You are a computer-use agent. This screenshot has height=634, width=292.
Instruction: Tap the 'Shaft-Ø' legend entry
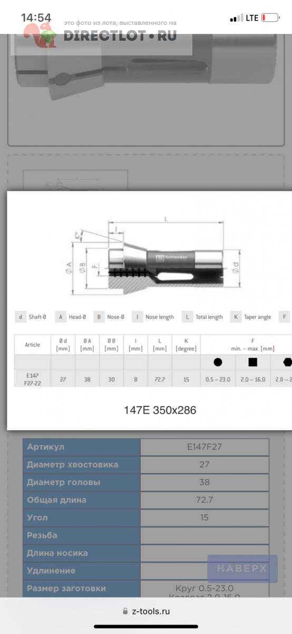coord(31,317)
